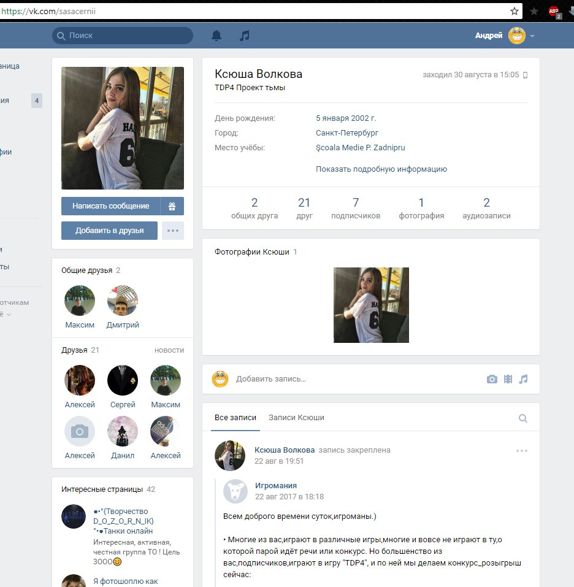Click the Добавить в друзья button

click(x=109, y=231)
